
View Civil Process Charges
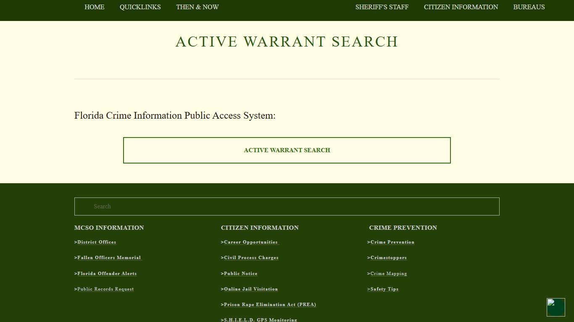point(250,257)
